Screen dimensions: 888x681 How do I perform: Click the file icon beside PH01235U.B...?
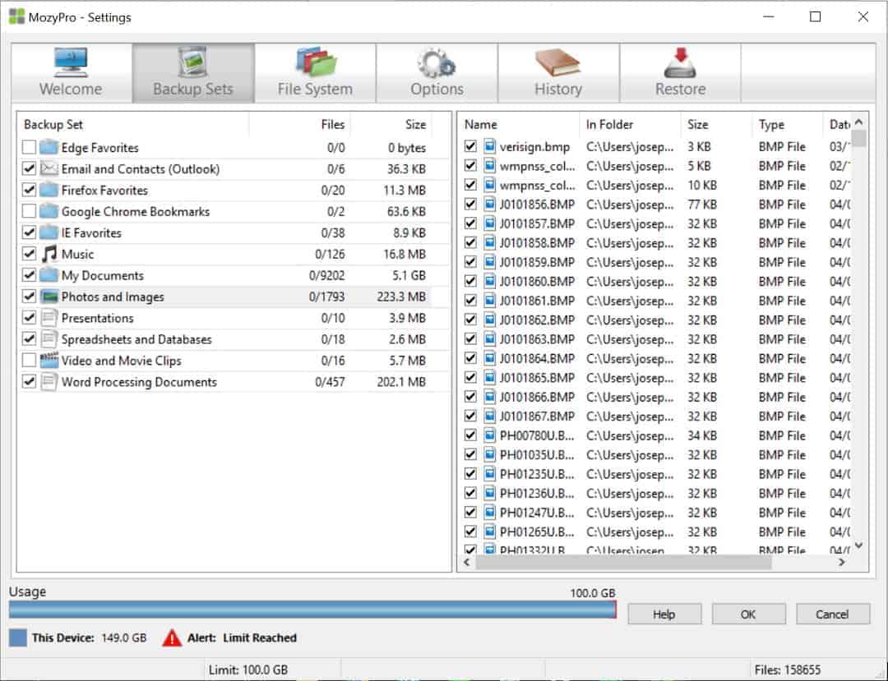pos(490,474)
